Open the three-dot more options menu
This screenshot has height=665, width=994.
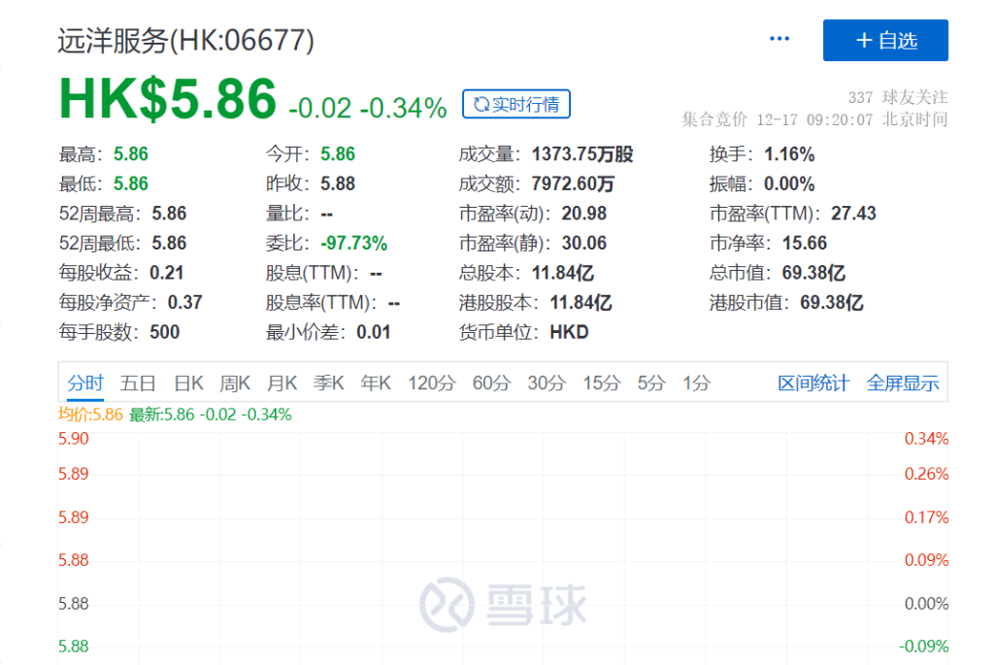(779, 39)
